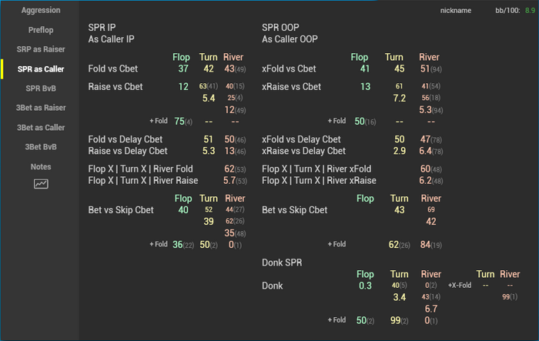Select the SRP as Raiser tab

41,49
